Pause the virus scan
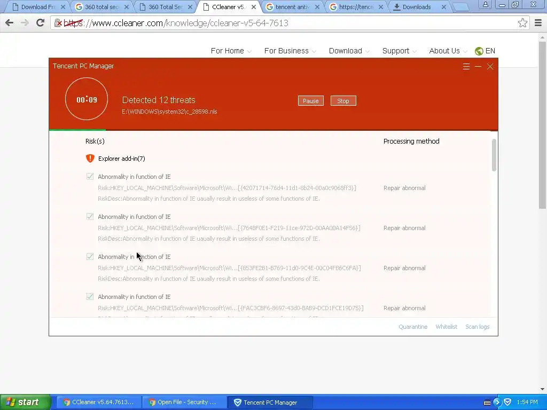Image resolution: width=547 pixels, height=410 pixels. (310, 101)
